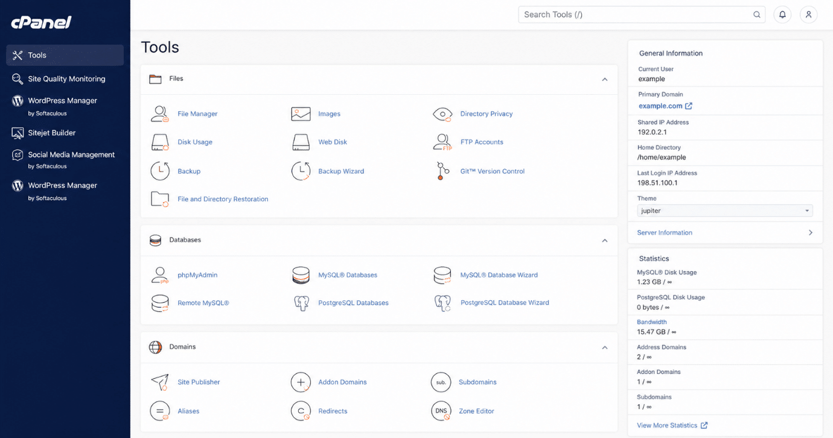833x438 pixels.
Task: Expand Server Information chevron
Action: (811, 233)
